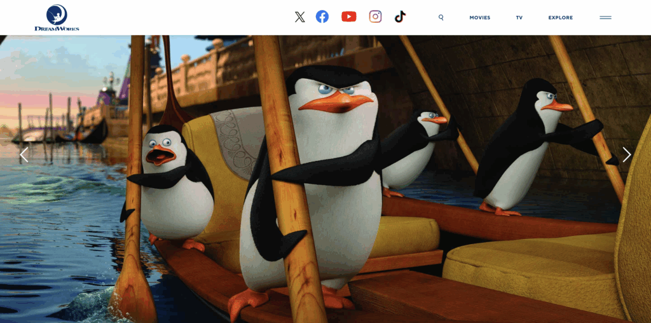Advance to next slide arrow

tap(626, 155)
